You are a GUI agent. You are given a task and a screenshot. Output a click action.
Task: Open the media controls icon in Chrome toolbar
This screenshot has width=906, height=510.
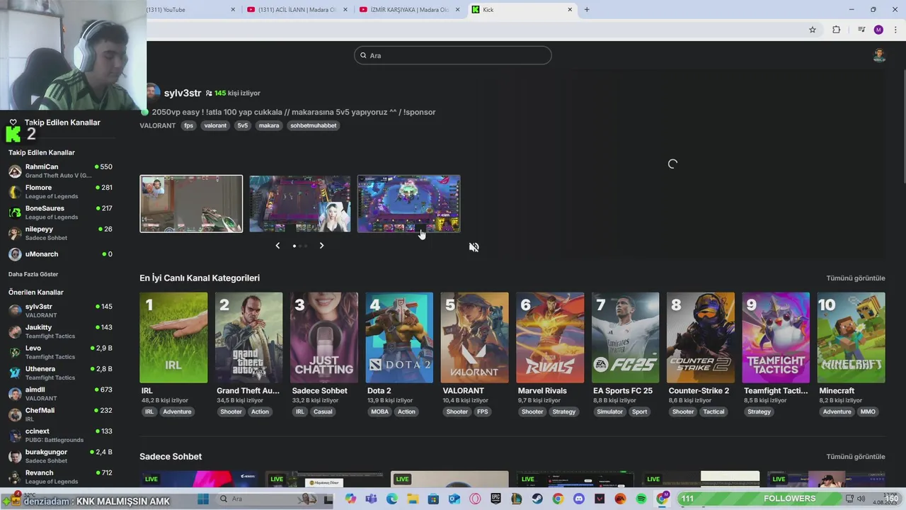pos(861,30)
